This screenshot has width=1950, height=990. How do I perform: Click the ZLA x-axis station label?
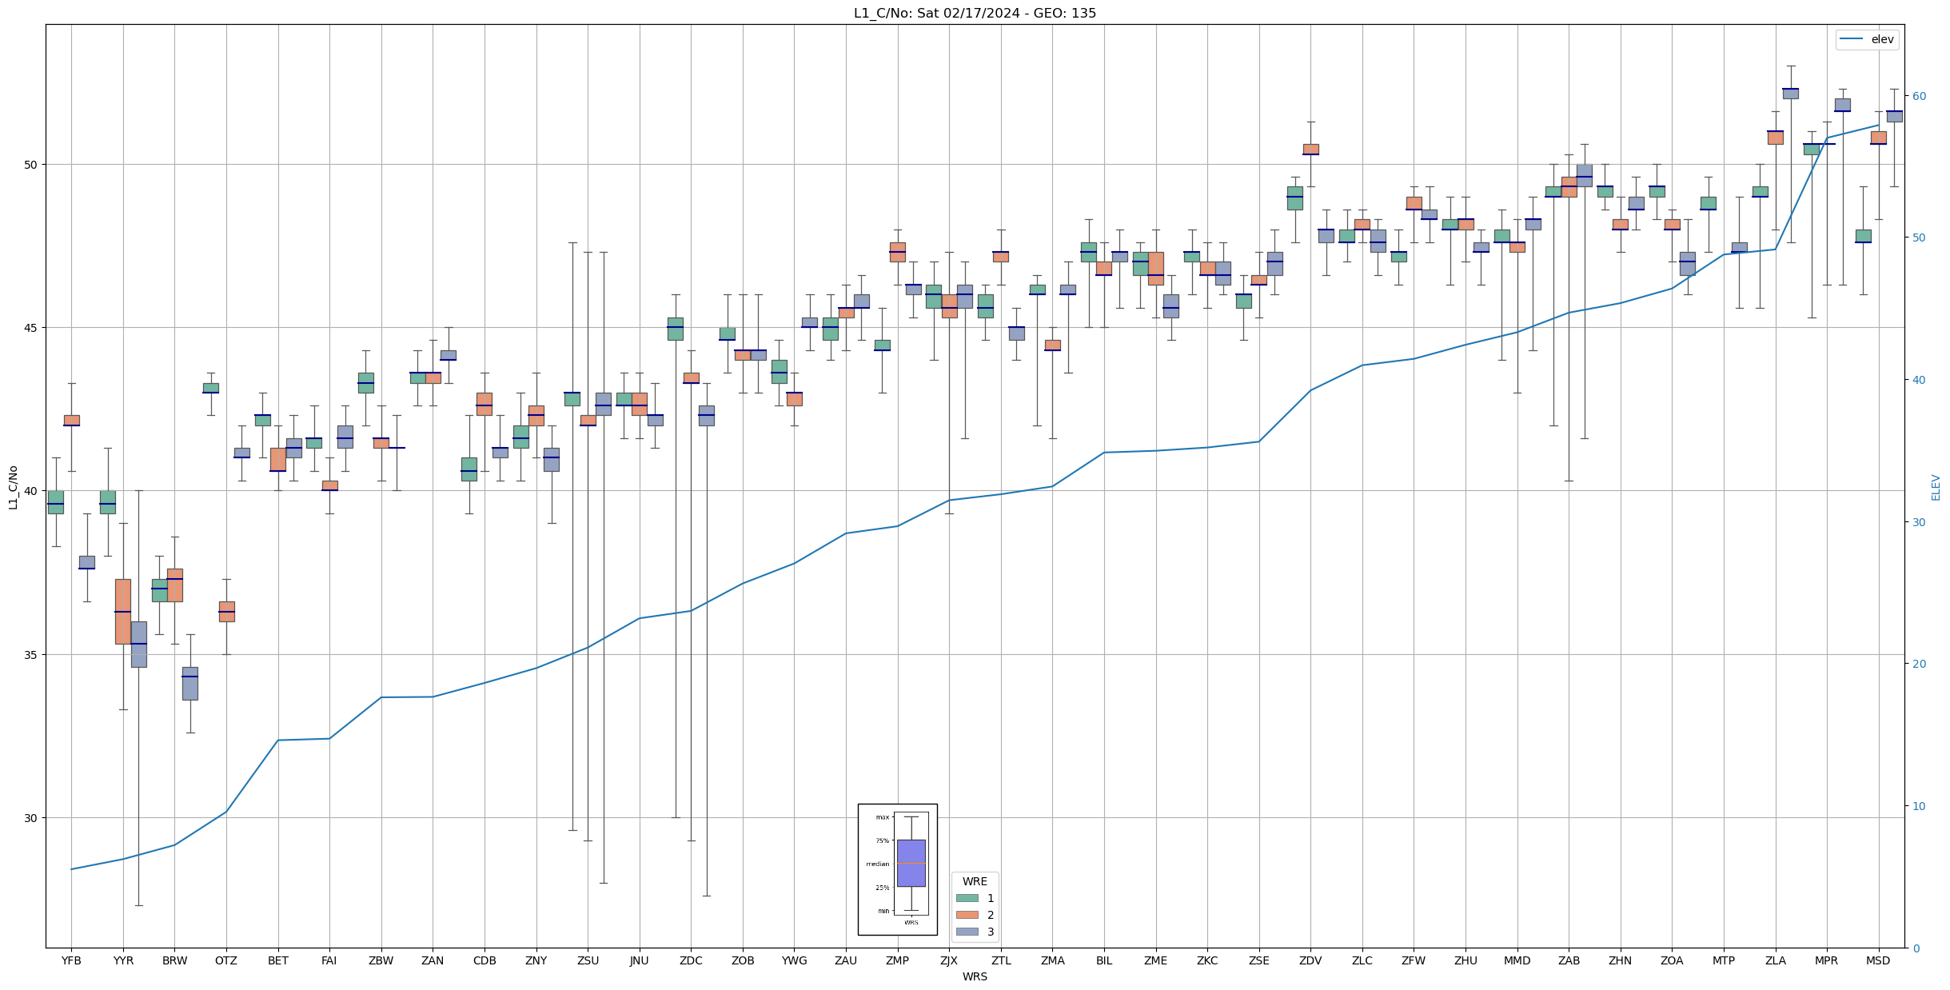click(1775, 960)
